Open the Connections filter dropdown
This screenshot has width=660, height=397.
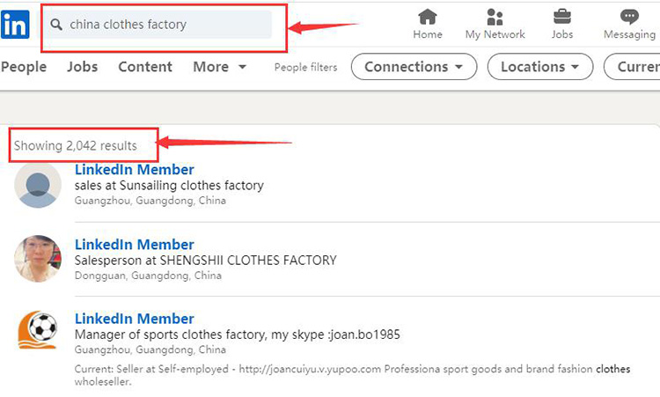(x=414, y=67)
